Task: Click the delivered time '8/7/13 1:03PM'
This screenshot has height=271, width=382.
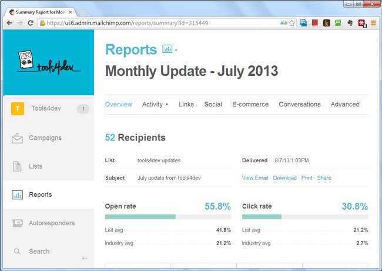Action: [291, 160]
